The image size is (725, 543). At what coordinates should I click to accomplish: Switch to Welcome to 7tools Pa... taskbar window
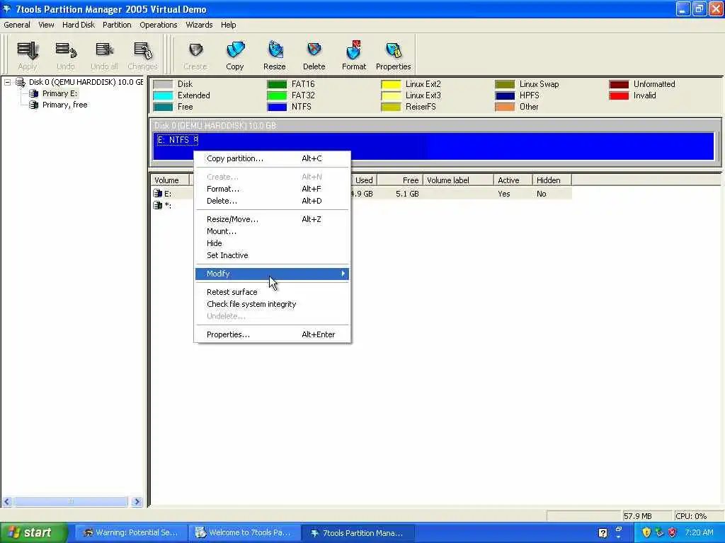(x=244, y=533)
